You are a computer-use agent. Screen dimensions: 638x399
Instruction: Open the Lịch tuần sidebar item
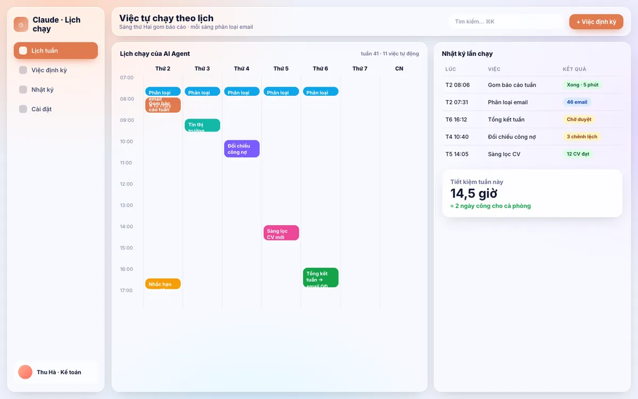pos(56,51)
